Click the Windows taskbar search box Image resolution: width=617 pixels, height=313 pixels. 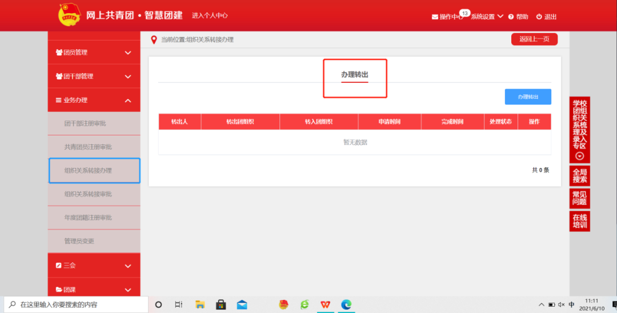pos(77,304)
